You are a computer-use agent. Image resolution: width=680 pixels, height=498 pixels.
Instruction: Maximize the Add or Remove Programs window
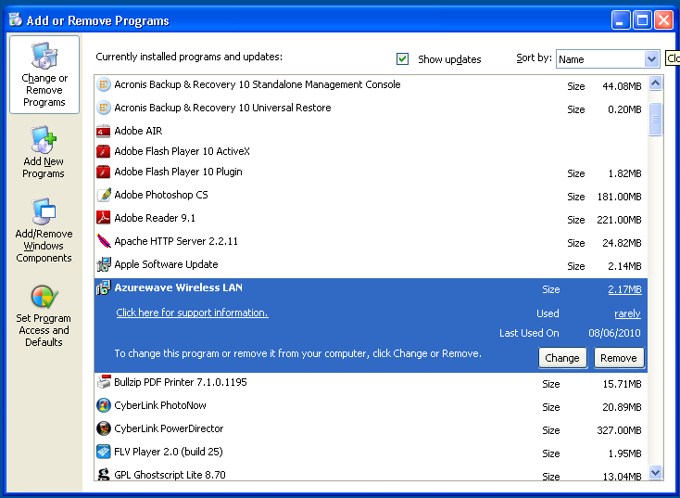tap(642, 20)
